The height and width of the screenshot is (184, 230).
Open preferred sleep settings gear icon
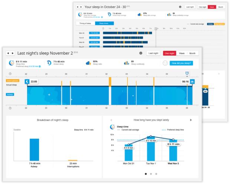(x=40, y=67)
